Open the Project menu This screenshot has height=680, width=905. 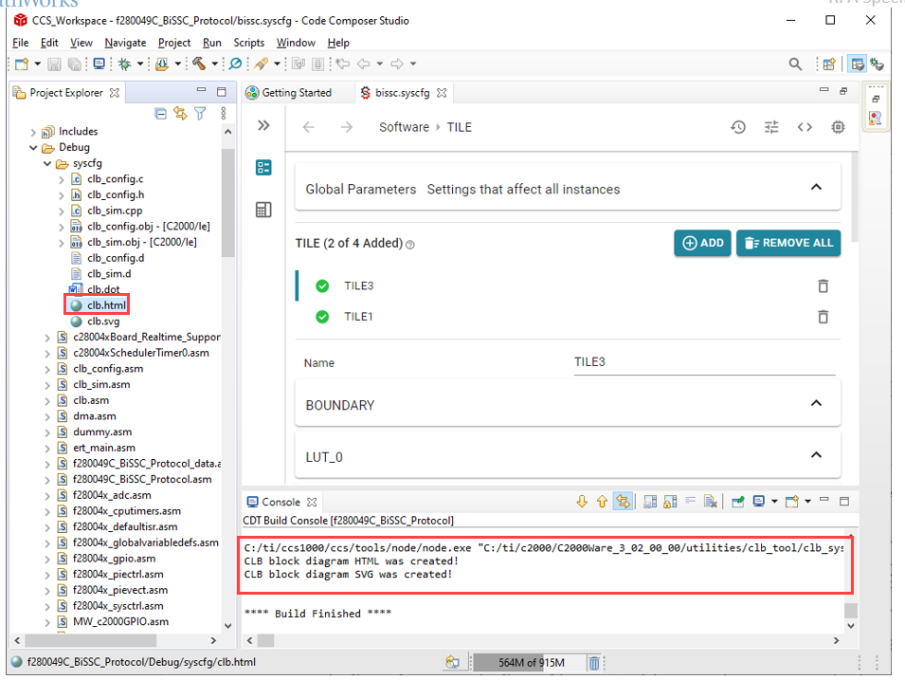[174, 43]
